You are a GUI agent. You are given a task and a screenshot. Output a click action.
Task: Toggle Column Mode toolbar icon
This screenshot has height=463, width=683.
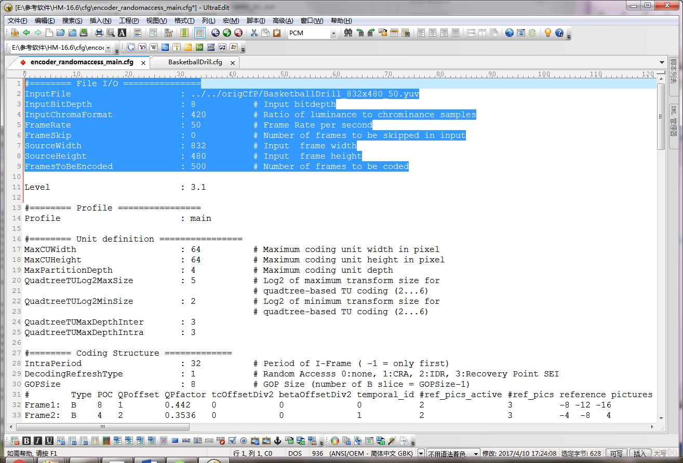184,33
